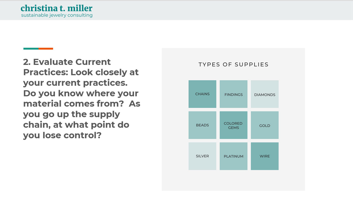Select the Platinum tile
The width and height of the screenshot is (353, 198).
click(x=234, y=156)
